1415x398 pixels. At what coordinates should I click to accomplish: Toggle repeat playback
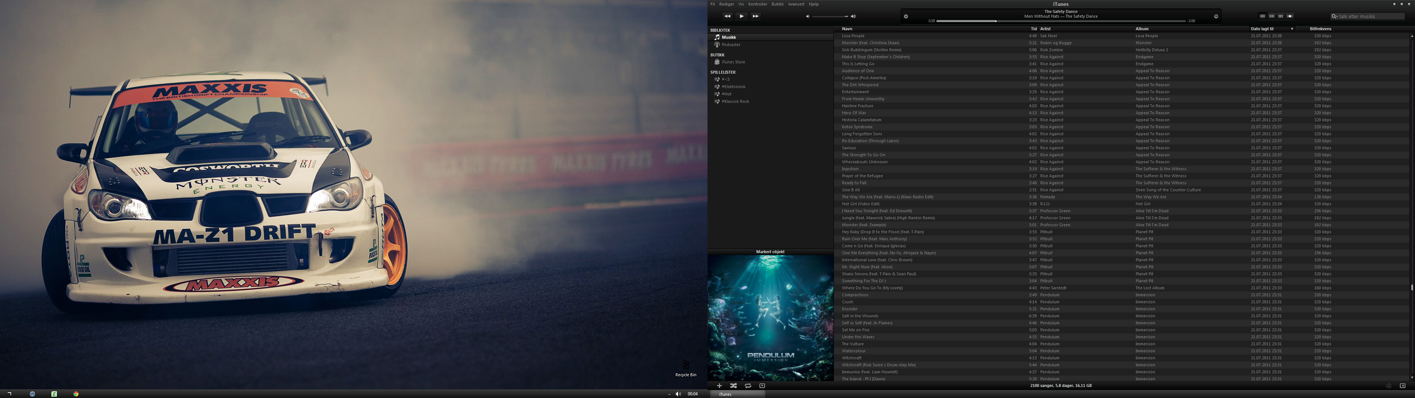click(748, 386)
